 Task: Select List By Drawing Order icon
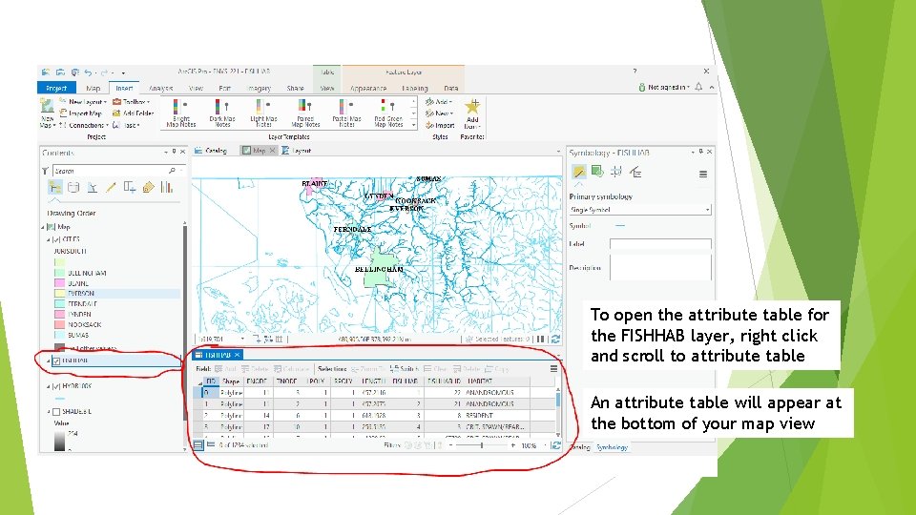pyautogui.click(x=55, y=188)
